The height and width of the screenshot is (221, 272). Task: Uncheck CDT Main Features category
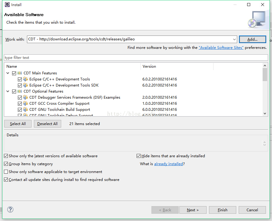[x=14, y=73]
